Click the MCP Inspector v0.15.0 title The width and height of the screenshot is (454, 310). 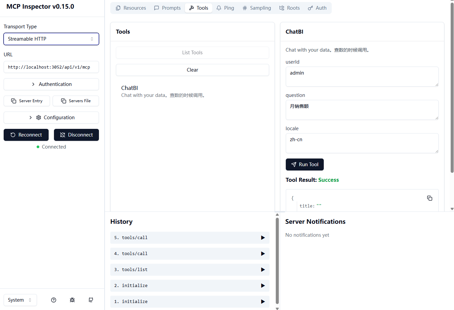click(40, 7)
